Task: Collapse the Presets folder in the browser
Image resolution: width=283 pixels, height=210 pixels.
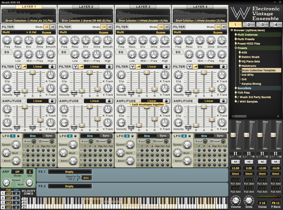Action: (x=236, y=48)
